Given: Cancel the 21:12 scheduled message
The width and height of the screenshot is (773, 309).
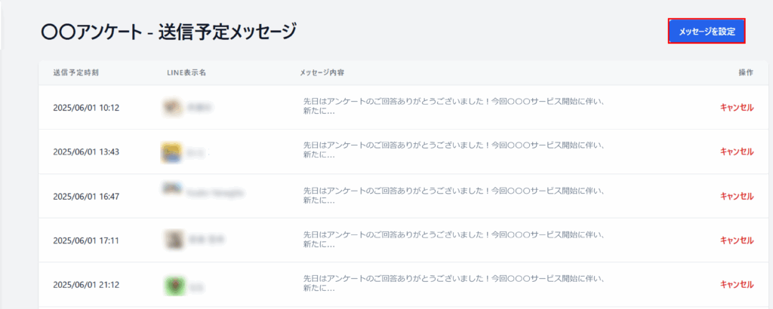Looking at the screenshot, I should [737, 284].
